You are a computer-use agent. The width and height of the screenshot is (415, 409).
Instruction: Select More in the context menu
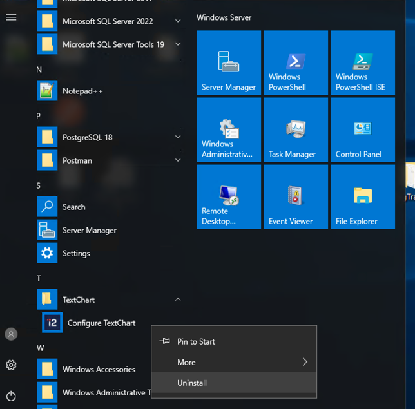click(234, 362)
